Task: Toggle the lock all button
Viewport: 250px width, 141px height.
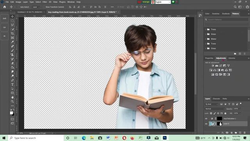Action: point(225,113)
